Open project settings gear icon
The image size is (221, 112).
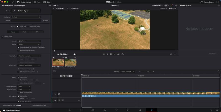click(x=217, y=110)
